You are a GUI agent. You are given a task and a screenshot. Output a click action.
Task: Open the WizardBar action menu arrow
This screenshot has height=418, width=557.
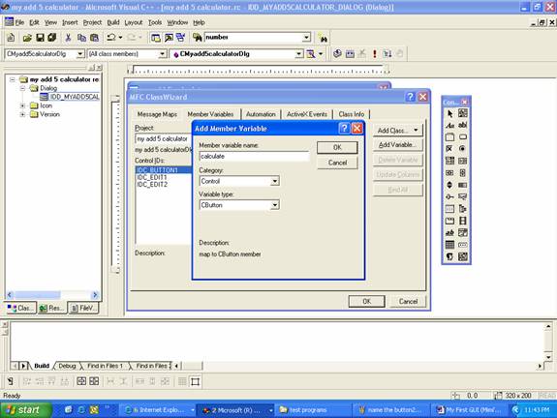point(321,54)
